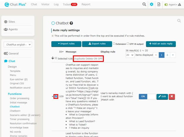Delete rule 109 with red X
Screen dimensions: 184x137
pos(172,97)
